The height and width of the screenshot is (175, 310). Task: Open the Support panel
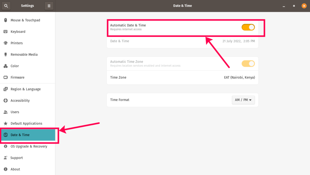28,158
